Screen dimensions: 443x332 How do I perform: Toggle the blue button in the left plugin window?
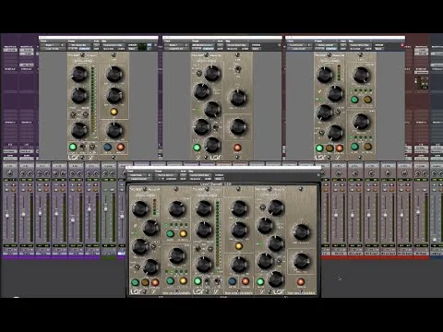tap(107, 148)
